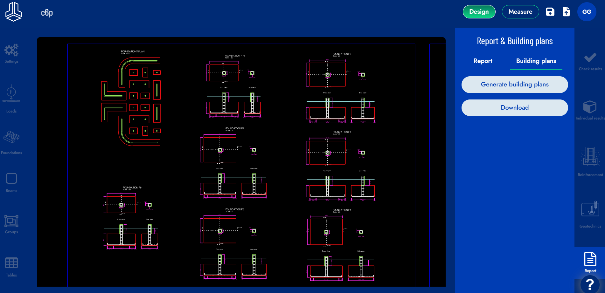Screen dimensions: 605x293
Task: Open the Reinforcement icon
Action: [x=590, y=157]
